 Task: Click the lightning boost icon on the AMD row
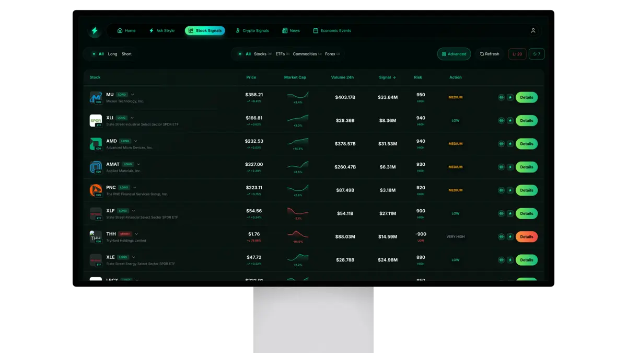pyautogui.click(x=509, y=143)
